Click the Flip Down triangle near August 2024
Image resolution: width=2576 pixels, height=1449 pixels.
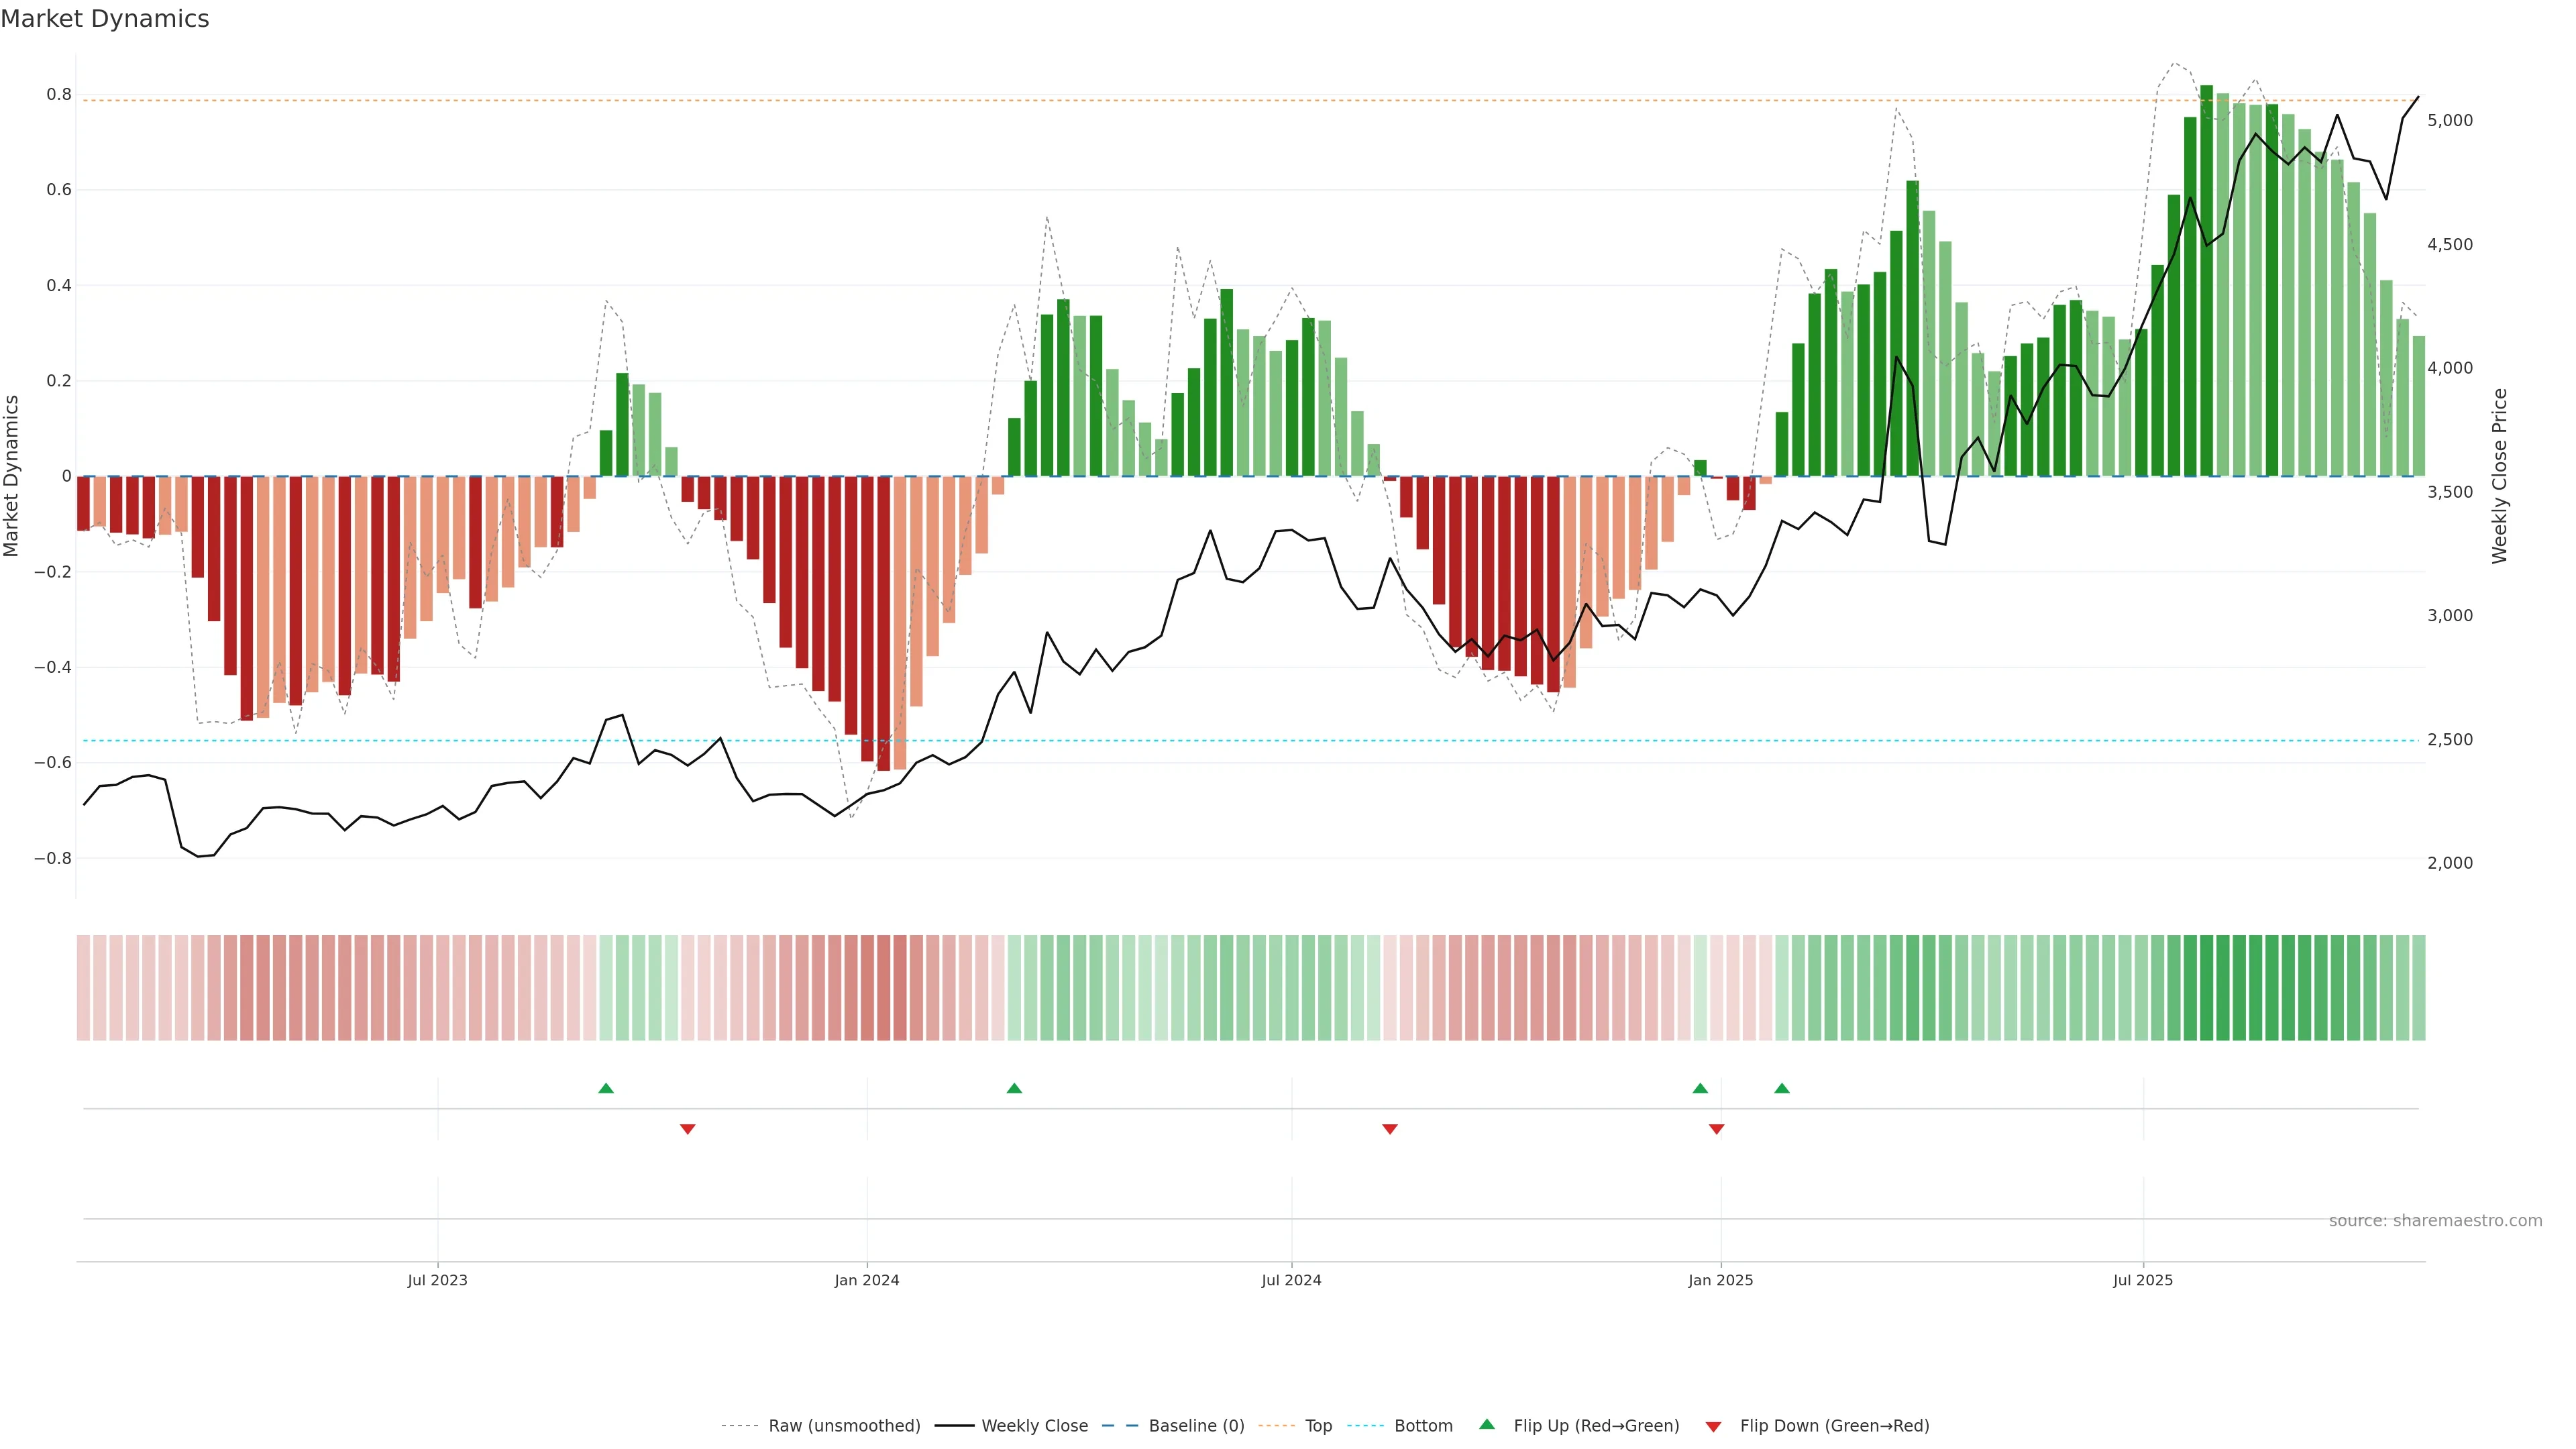(x=1389, y=1129)
